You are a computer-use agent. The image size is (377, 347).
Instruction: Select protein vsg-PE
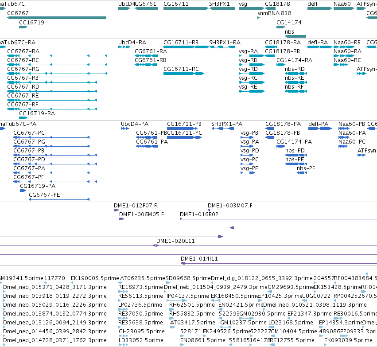click(x=248, y=173)
